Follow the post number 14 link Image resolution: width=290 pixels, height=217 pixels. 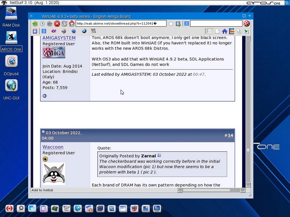(x=230, y=136)
